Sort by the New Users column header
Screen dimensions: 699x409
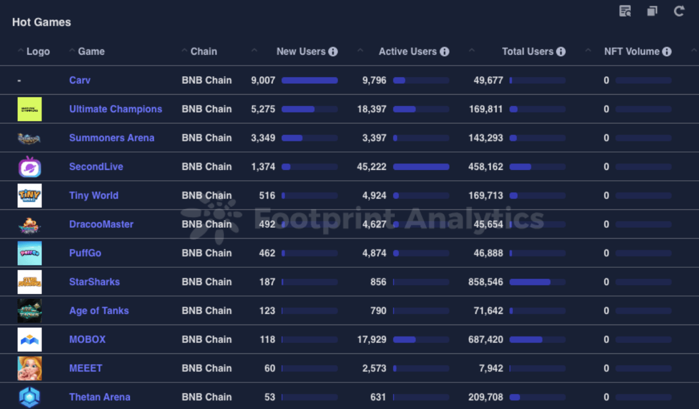coord(301,52)
